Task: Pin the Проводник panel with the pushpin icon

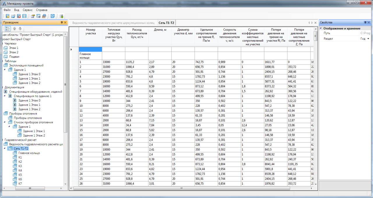Action: pyautogui.click(x=61, y=22)
